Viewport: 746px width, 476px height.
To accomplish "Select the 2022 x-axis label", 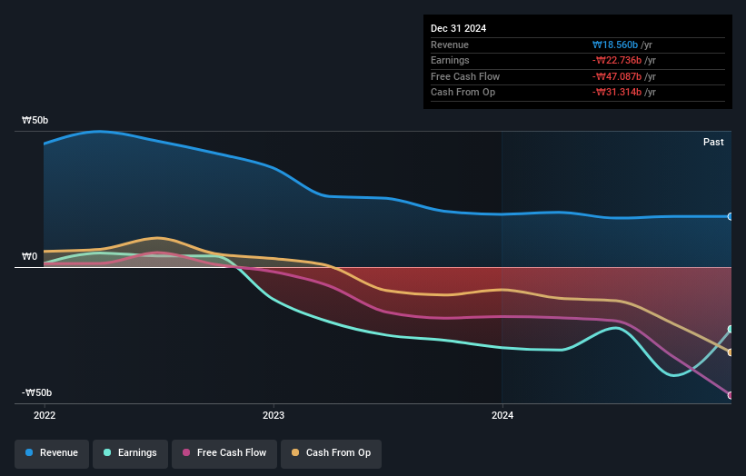I will click(45, 416).
